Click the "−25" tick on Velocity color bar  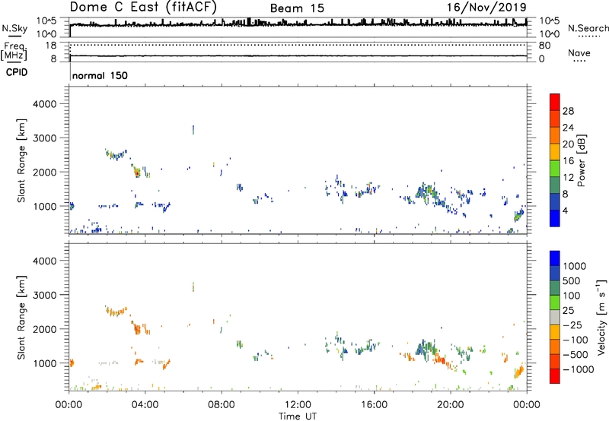click(572, 324)
